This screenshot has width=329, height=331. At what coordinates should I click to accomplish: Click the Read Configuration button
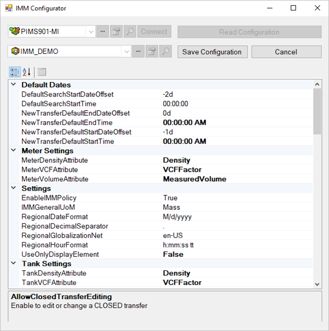(249, 32)
